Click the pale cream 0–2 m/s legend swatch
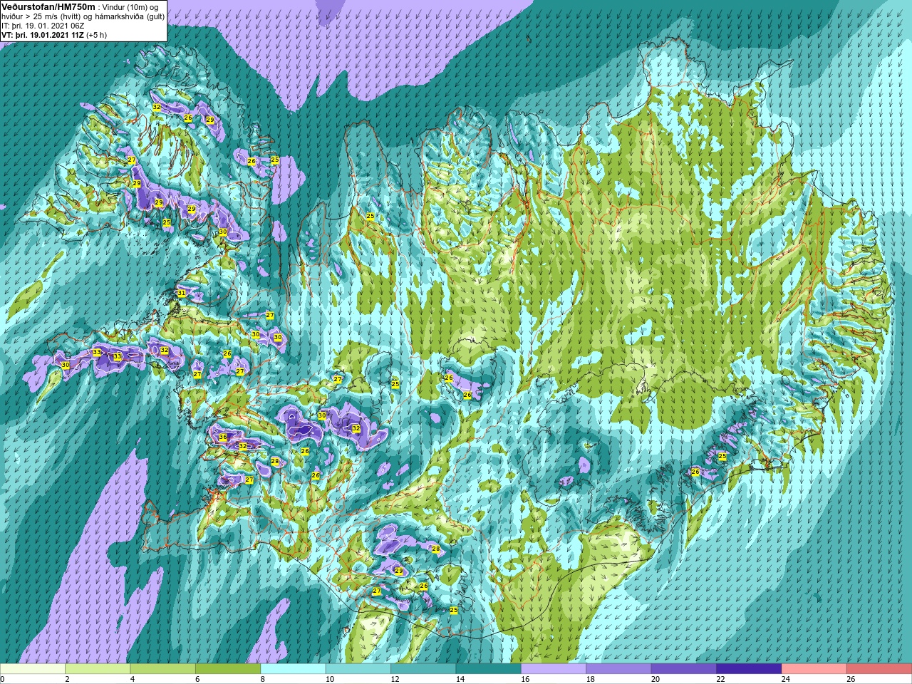The height and width of the screenshot is (684, 912). point(33,669)
